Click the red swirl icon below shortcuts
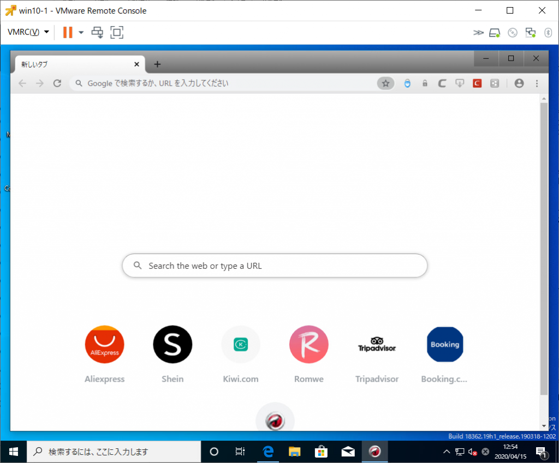This screenshot has width=559, height=463. click(275, 421)
